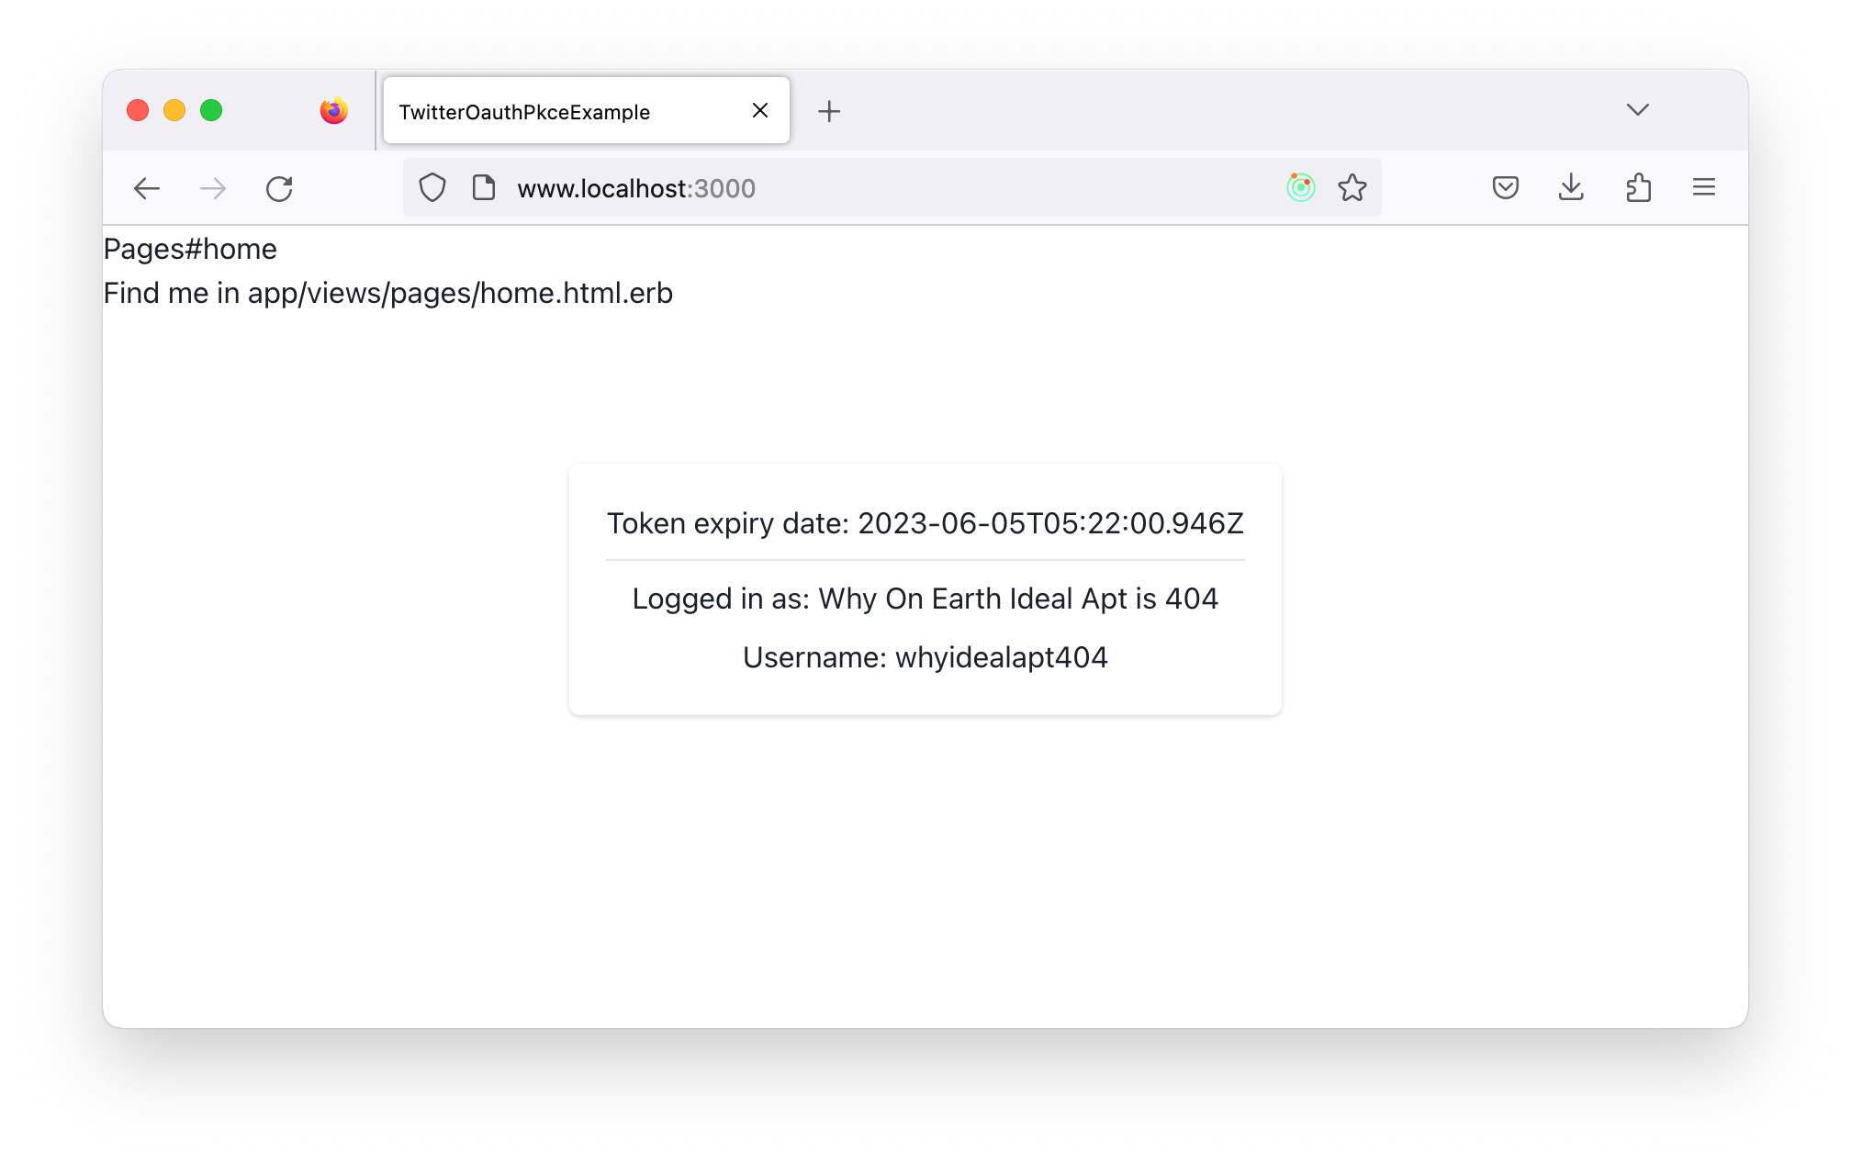Open a new tab with plus

[x=829, y=111]
